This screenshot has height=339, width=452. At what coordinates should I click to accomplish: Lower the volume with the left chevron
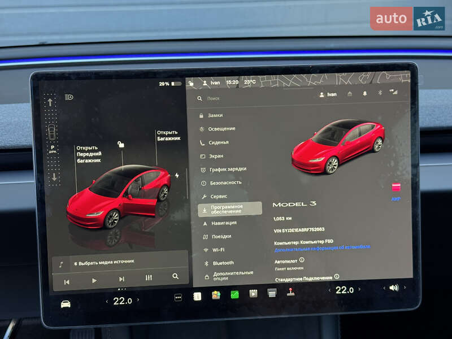coord(384,288)
